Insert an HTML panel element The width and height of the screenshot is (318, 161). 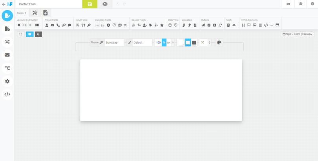[277, 25]
